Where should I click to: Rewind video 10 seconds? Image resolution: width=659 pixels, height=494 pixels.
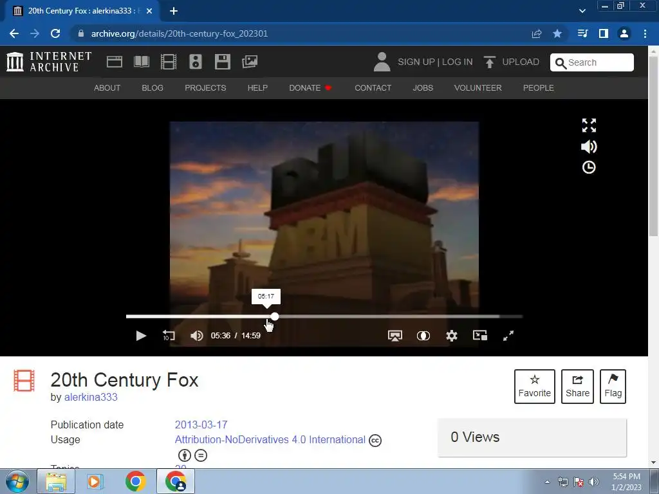pyautogui.click(x=169, y=336)
